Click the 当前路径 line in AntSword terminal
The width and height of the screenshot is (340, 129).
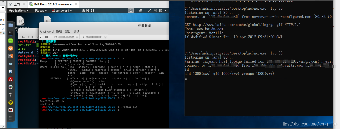80,44
